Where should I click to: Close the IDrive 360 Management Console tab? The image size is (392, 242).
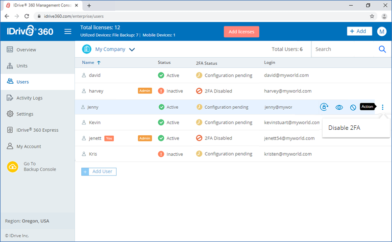coord(76,5)
